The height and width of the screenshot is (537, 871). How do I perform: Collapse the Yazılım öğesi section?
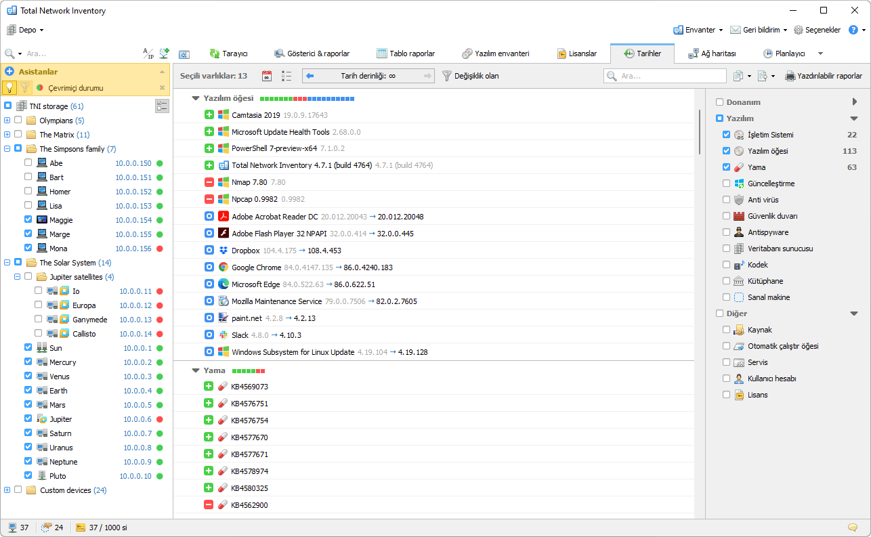pos(196,98)
